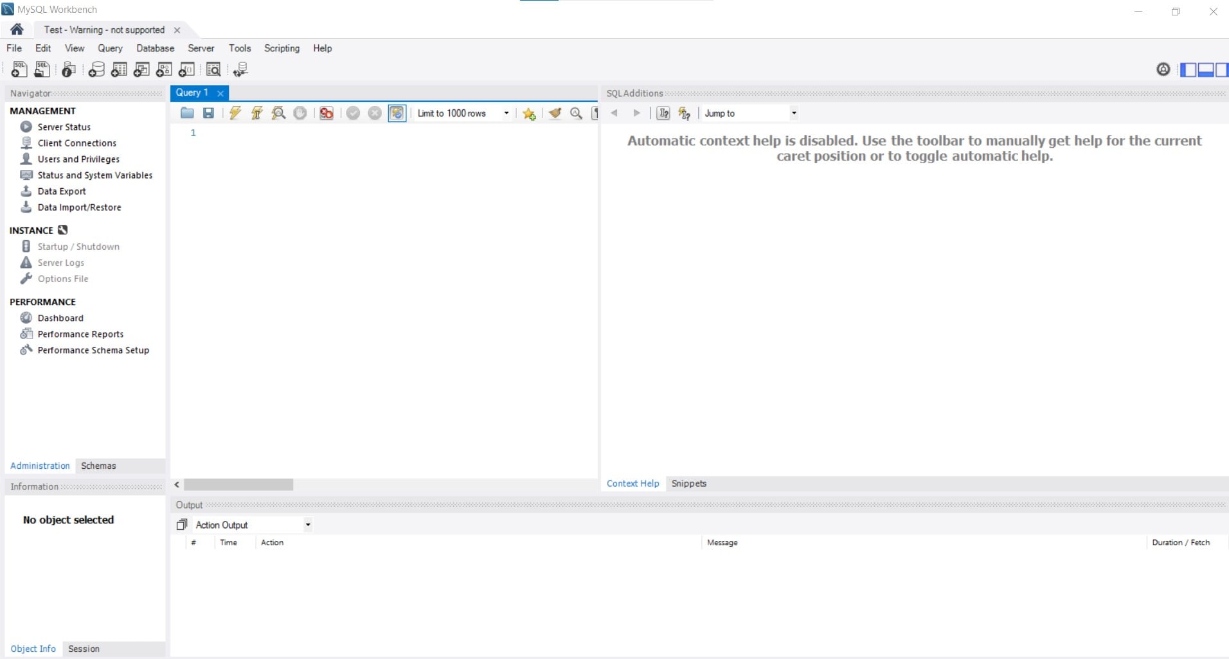The width and height of the screenshot is (1229, 659).
Task: Open Data Export
Action: click(61, 191)
